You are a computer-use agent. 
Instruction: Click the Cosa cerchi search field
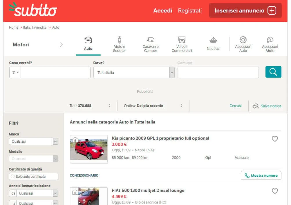point(55,72)
